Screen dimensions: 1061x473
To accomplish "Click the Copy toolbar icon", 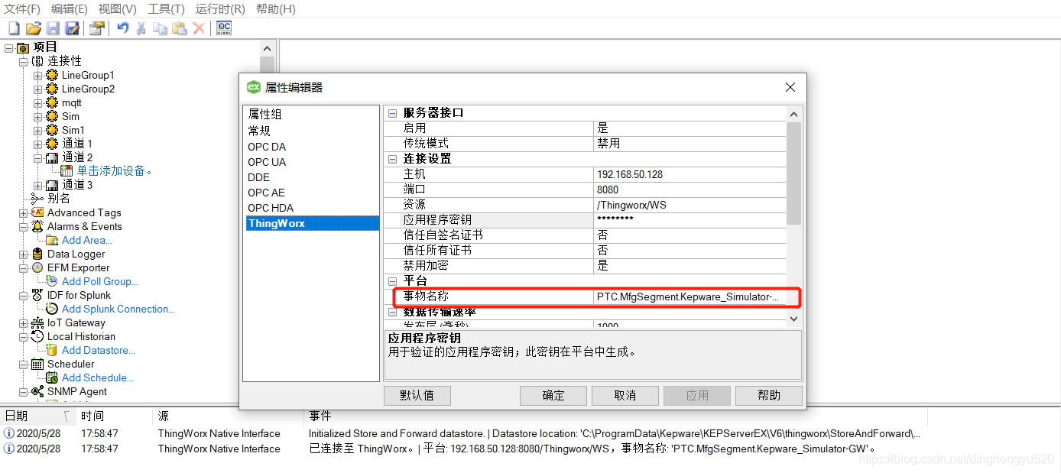I will [160, 28].
